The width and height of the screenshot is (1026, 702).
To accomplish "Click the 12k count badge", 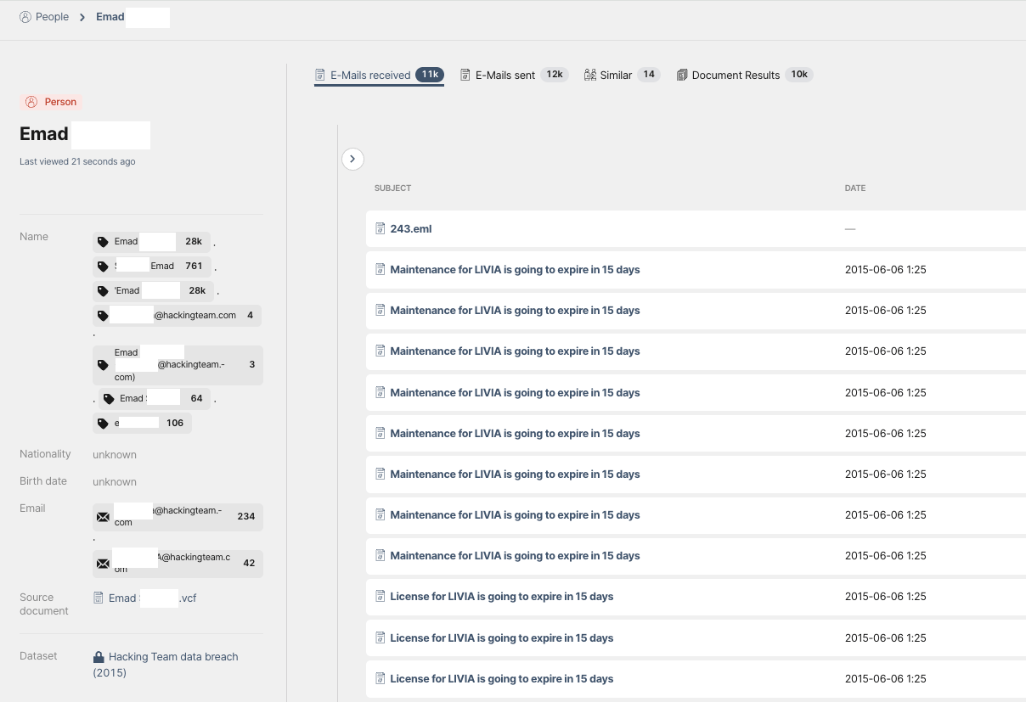I will [x=555, y=75].
